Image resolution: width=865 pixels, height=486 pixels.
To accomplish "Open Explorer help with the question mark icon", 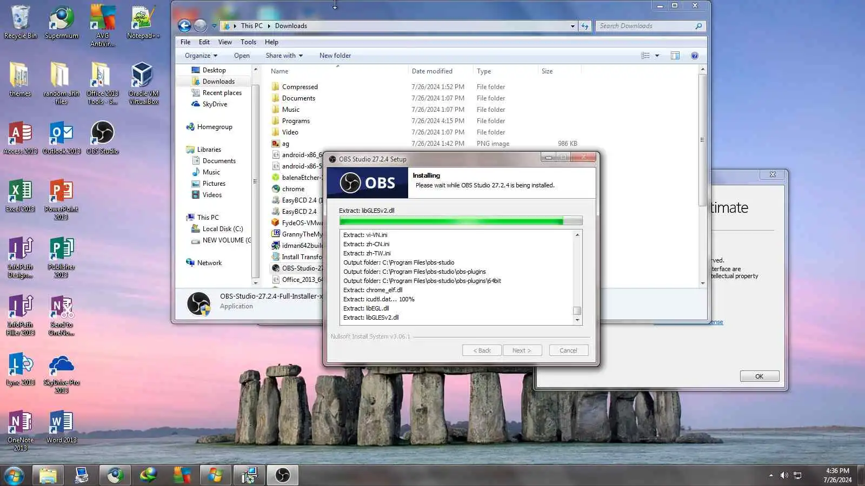I will click(695, 56).
